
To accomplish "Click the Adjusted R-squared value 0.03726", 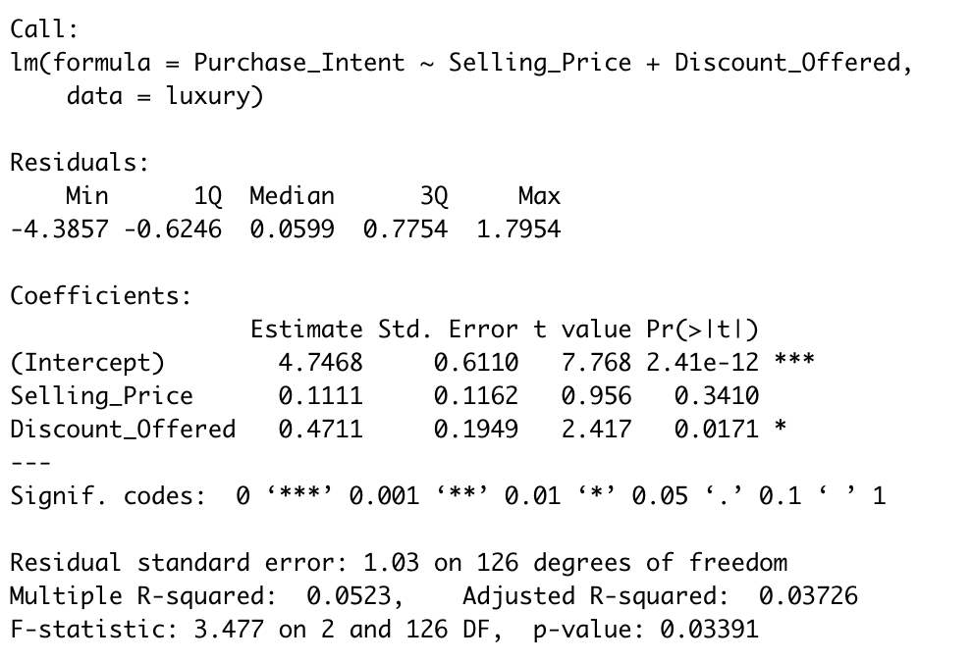I will [x=808, y=596].
